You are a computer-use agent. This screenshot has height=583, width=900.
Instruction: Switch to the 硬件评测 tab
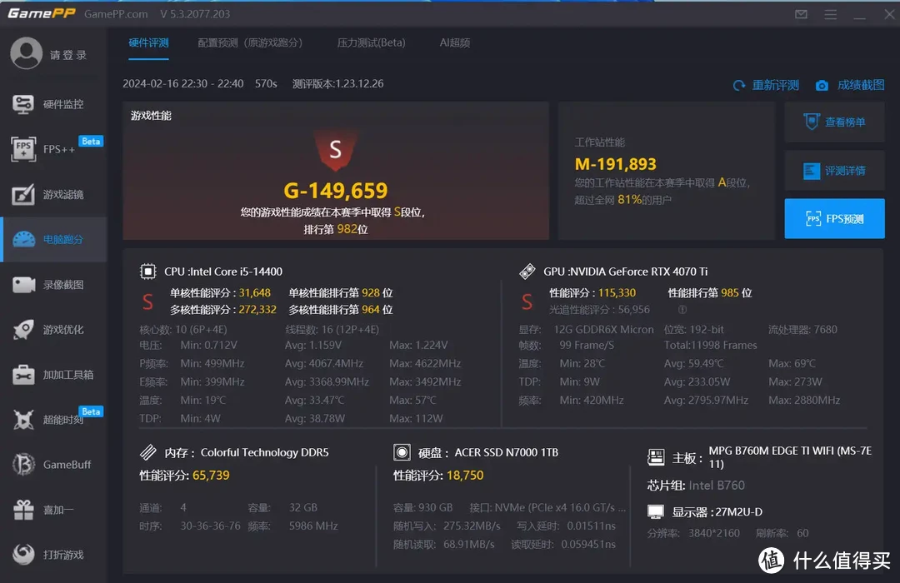pos(148,43)
